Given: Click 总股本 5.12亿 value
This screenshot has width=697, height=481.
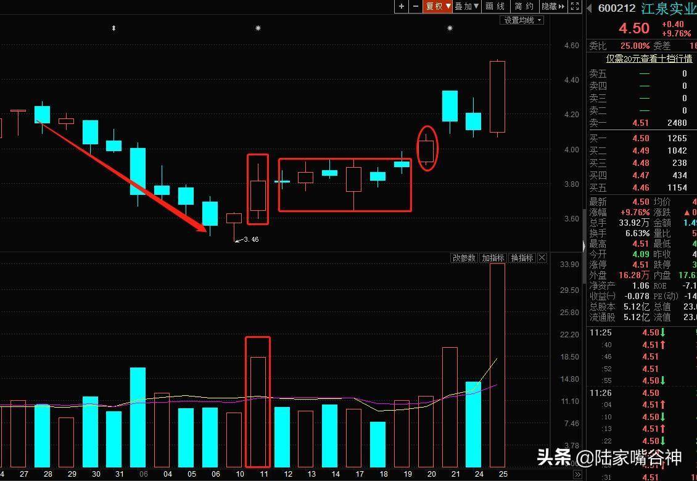Looking at the screenshot, I should pos(637,306).
